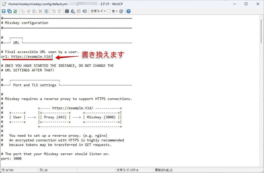The image size is (264, 173).
Task: Click the '列: 26' status bar entry
Action: click(x=44, y=170)
